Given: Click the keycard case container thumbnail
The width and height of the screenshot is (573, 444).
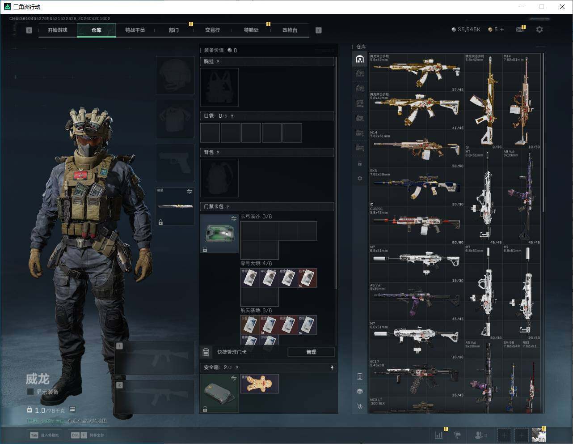Looking at the screenshot, I should 219,234.
